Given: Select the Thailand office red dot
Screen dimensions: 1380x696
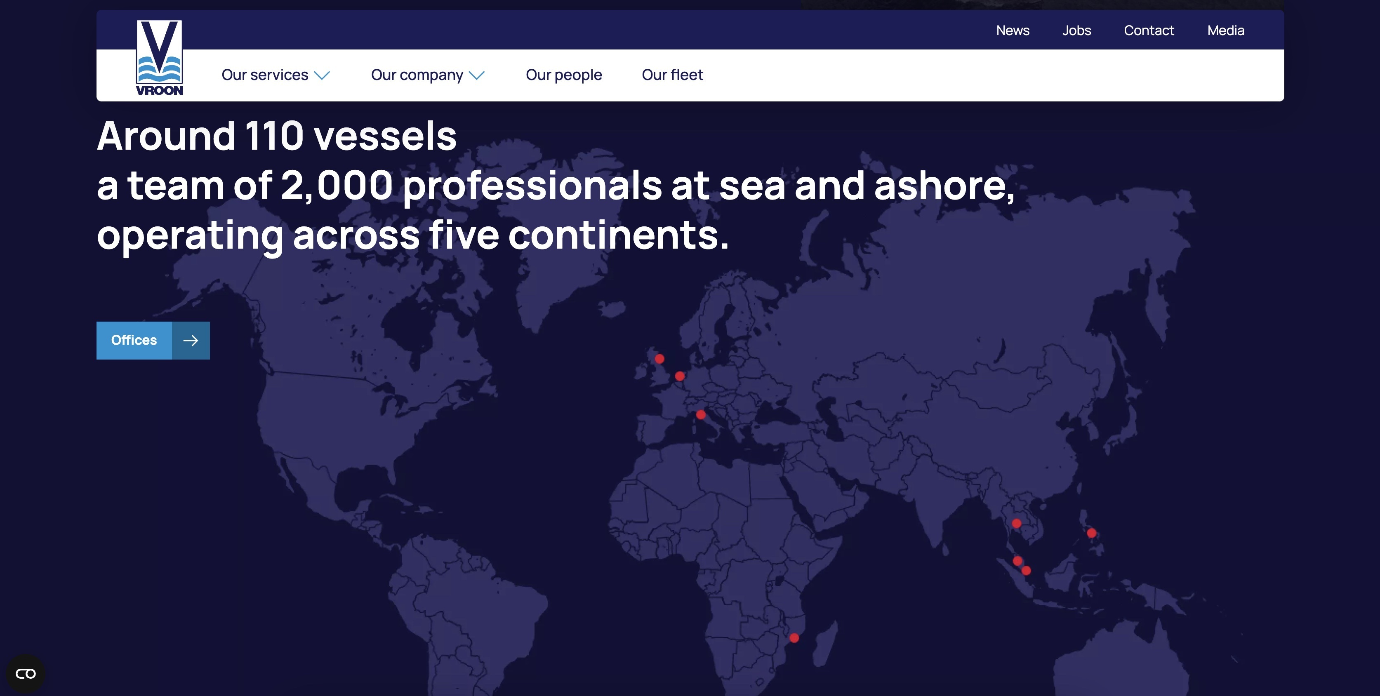Looking at the screenshot, I should [x=1016, y=523].
